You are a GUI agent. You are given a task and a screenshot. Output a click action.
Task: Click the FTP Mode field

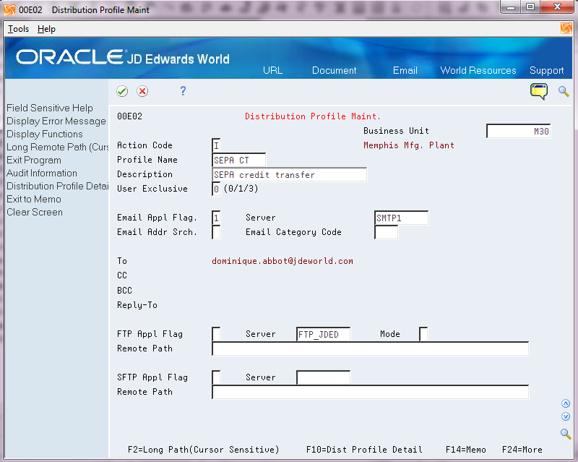pos(423,334)
